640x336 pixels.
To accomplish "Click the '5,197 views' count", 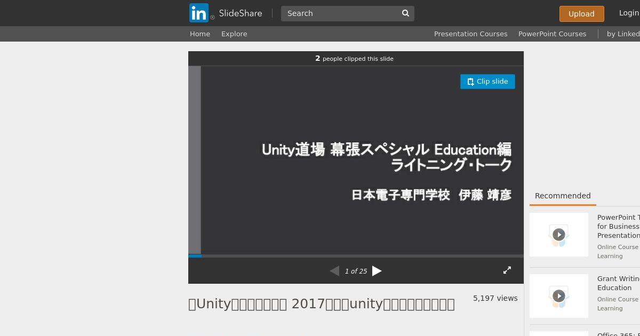I will [x=495, y=298].
